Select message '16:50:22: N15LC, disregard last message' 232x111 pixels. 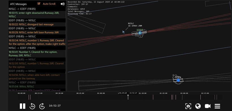tap(37, 25)
